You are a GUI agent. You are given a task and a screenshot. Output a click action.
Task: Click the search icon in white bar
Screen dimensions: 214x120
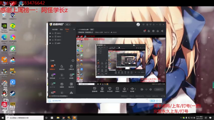[159, 101]
